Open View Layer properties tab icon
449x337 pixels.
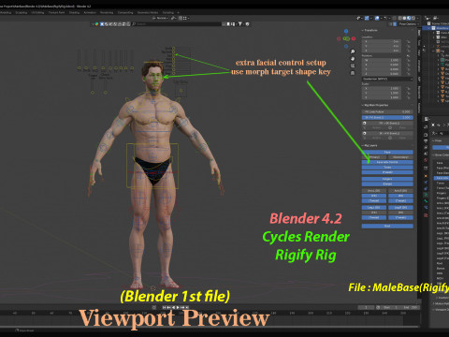tap(426, 147)
